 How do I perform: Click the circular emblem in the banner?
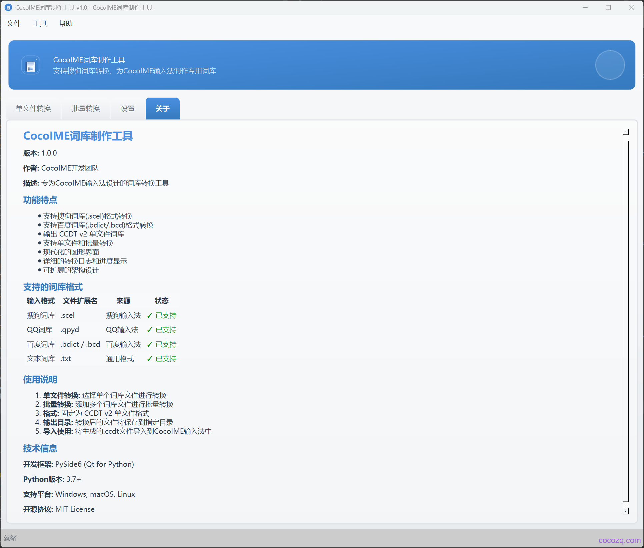click(x=610, y=65)
